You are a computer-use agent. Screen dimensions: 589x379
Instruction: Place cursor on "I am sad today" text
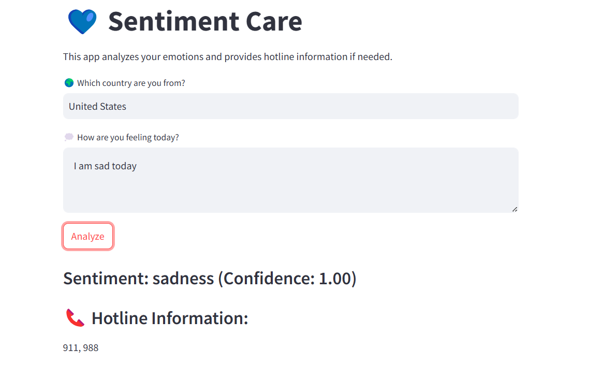pos(105,166)
